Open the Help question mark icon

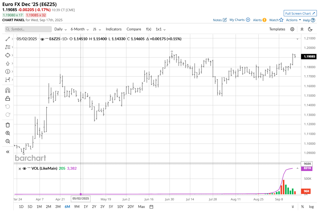point(313,20)
